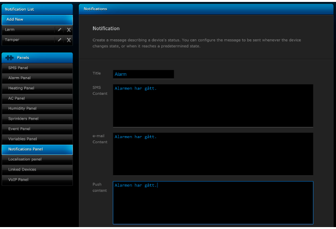
Task: Delete the Tamper notification with X icon
Action: [x=69, y=40]
